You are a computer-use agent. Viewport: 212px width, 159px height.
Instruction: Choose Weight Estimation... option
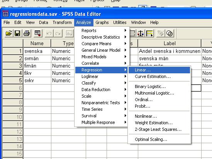(159, 123)
